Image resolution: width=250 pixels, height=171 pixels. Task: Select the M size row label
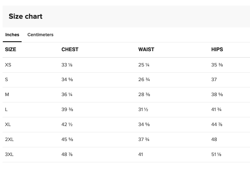point(7,95)
